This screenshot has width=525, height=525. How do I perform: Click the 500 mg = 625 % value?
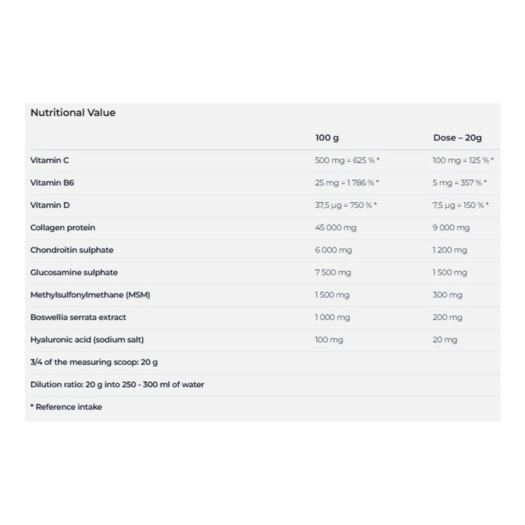(347, 161)
